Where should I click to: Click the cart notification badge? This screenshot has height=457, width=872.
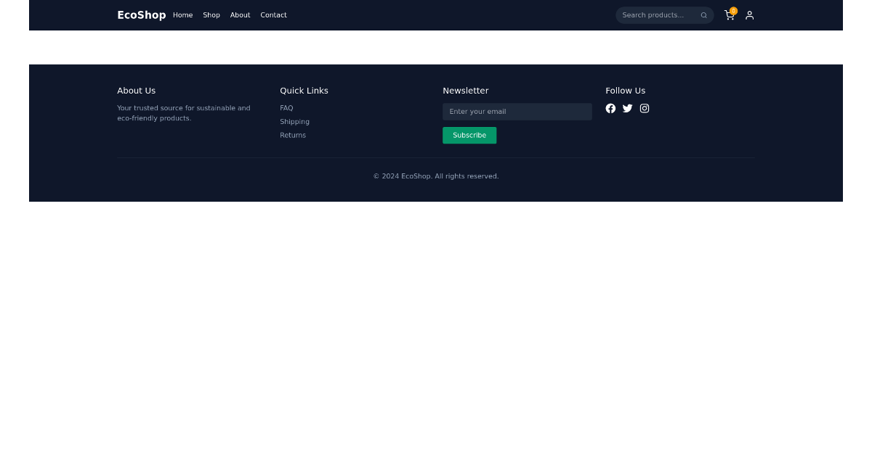734,10
